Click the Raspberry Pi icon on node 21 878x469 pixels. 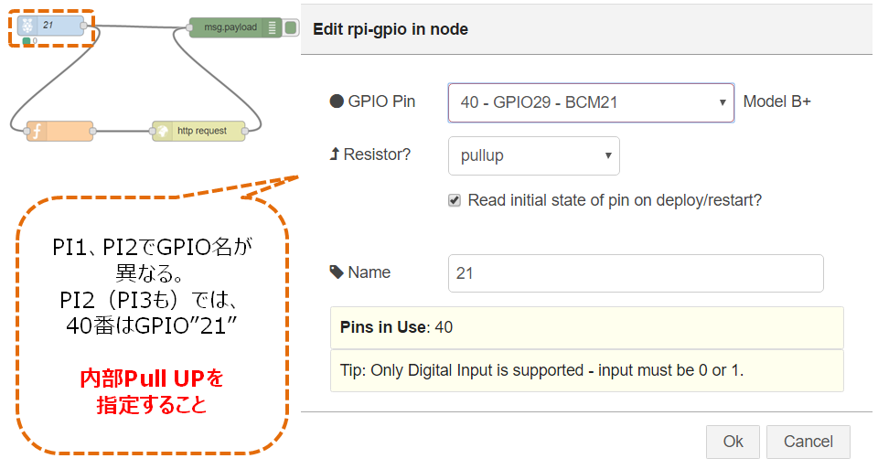[x=27, y=26]
